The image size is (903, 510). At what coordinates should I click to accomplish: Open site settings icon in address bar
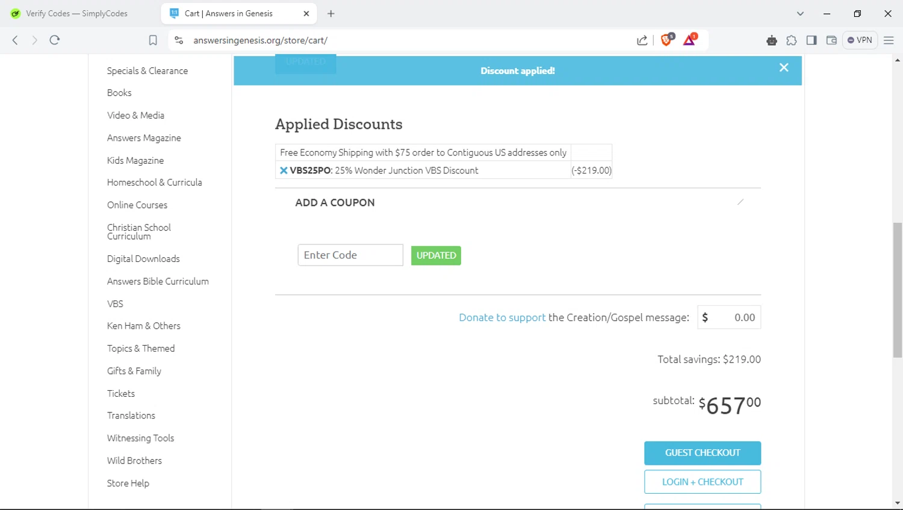[x=179, y=40]
